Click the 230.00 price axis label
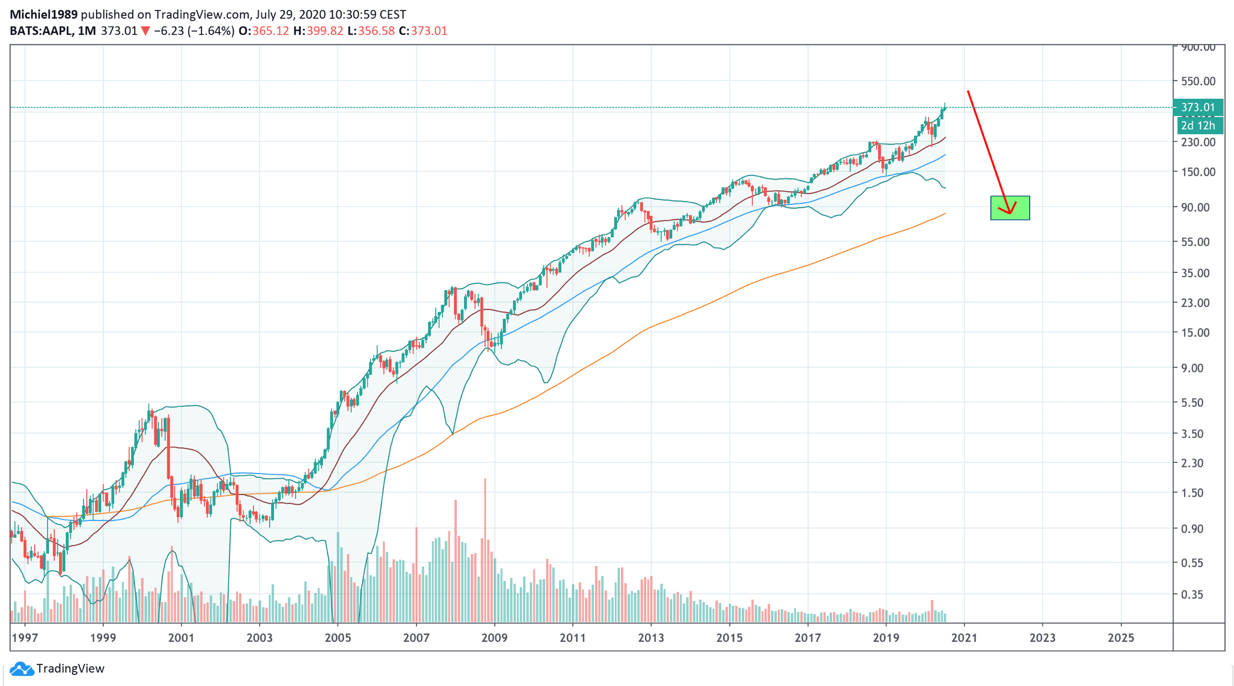Viewport: 1234px width, 686px height. click(x=1198, y=142)
